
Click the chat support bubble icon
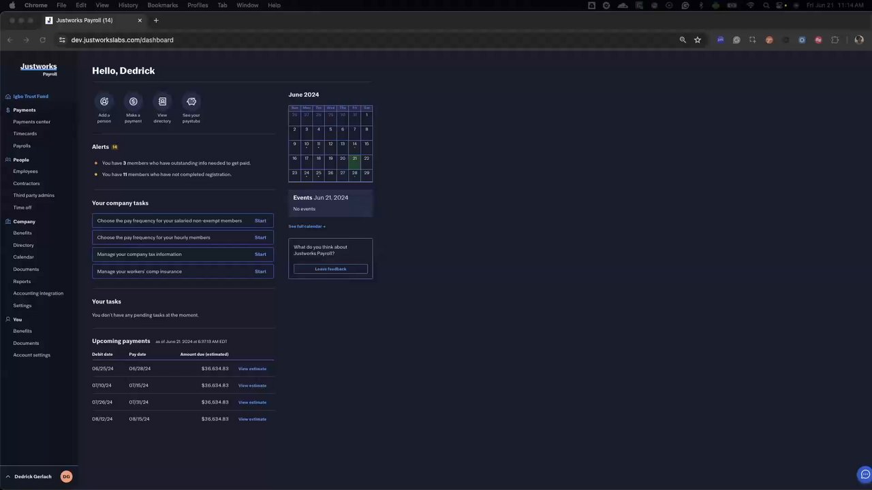click(865, 474)
